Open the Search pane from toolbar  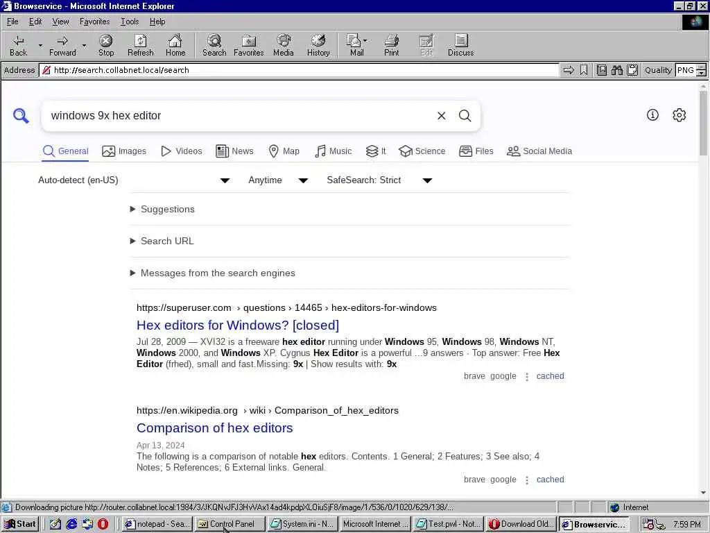click(x=214, y=45)
